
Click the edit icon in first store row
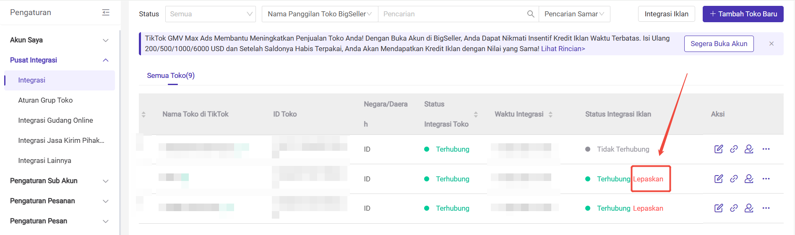pos(719,149)
